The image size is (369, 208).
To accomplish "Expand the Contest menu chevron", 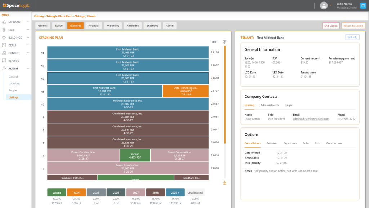I will point(28,53).
